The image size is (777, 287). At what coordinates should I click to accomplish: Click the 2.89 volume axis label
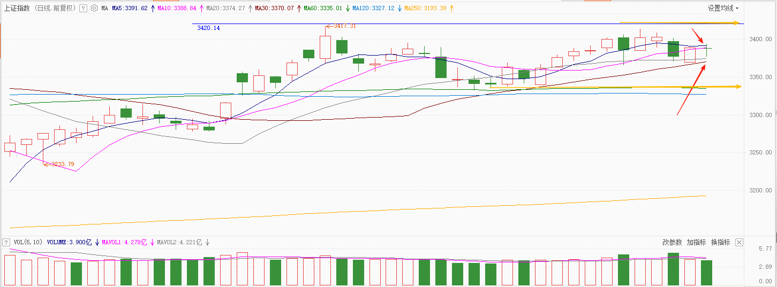[765, 266]
